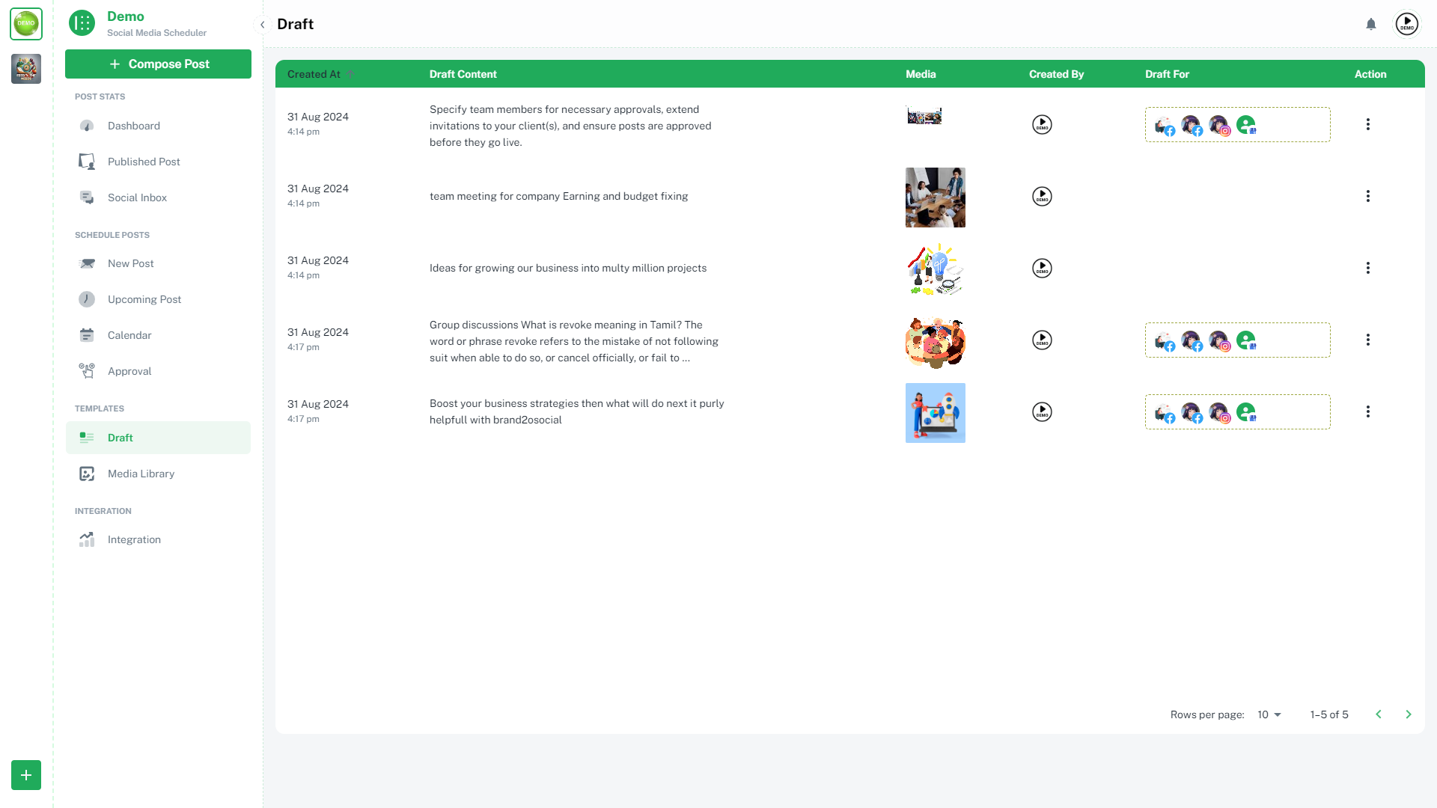This screenshot has height=808, width=1437.
Task: Open the Social Inbox panel
Action: tap(137, 198)
